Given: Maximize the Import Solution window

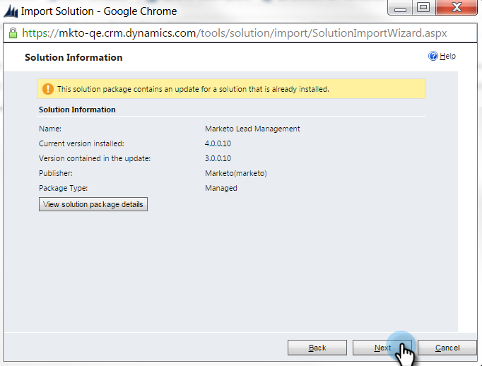Looking at the screenshot, I should pyautogui.click(x=423, y=7).
